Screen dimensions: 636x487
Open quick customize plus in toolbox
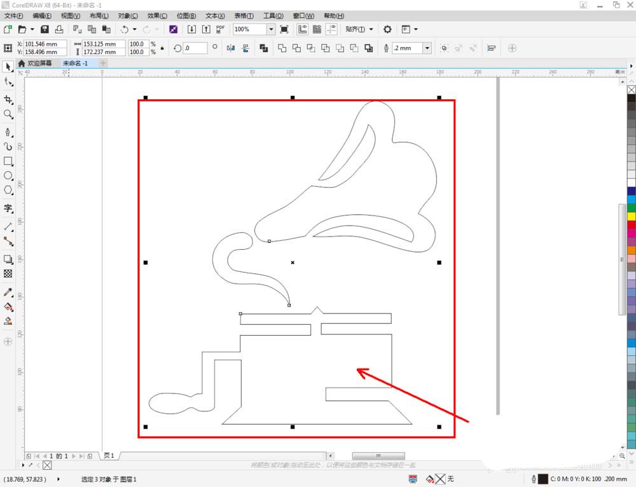pyautogui.click(x=8, y=341)
